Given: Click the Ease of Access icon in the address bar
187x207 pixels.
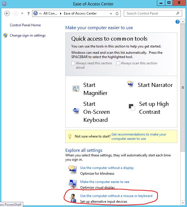Looking at the screenshot, I should click(36, 13).
